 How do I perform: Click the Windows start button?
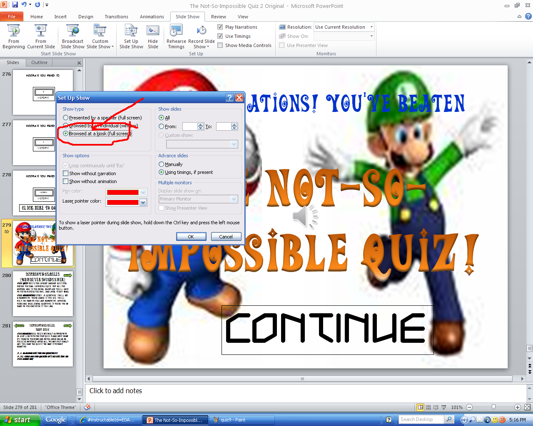coord(20,420)
